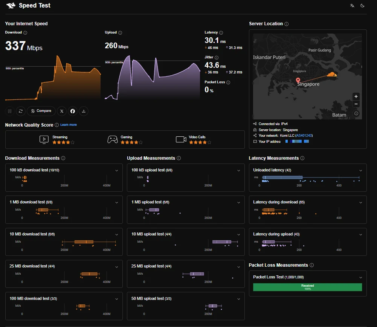
Task: Expand the Unloaded latency panel
Action: (x=361, y=171)
